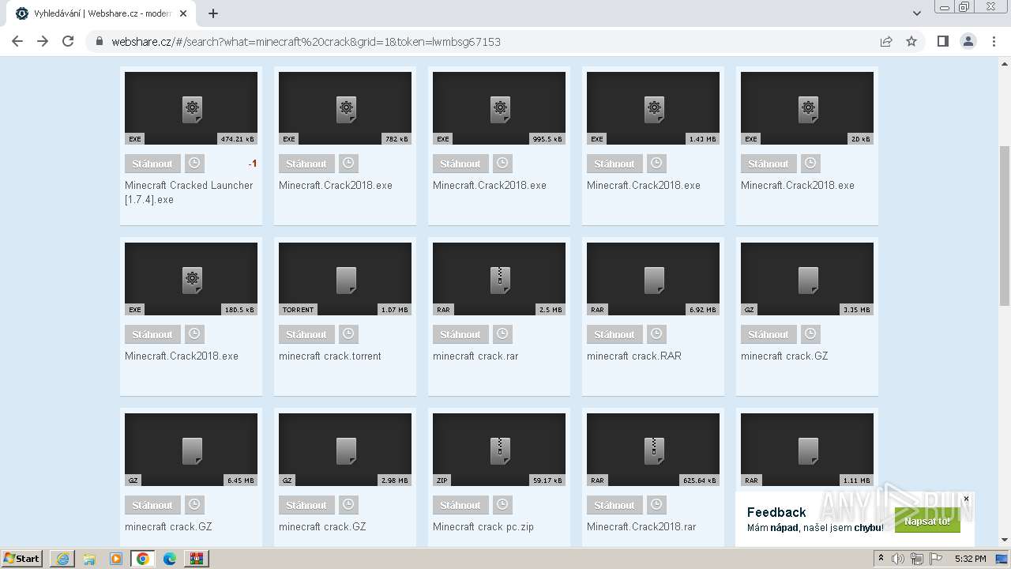Open a new browser tab with the plus icon
Screen dimensions: 1011x569
click(213, 13)
